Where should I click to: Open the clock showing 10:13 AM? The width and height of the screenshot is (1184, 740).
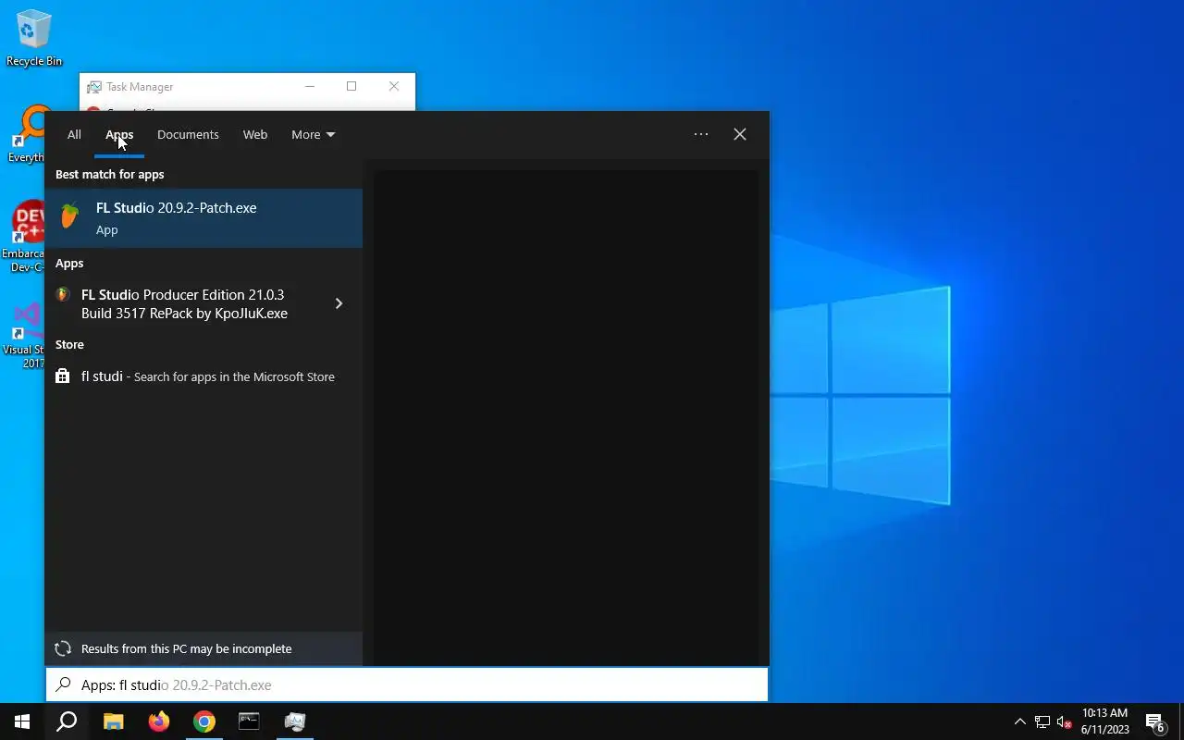[x=1105, y=721]
